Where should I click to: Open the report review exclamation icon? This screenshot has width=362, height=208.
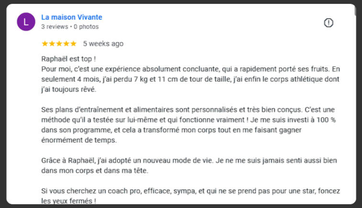click(328, 23)
